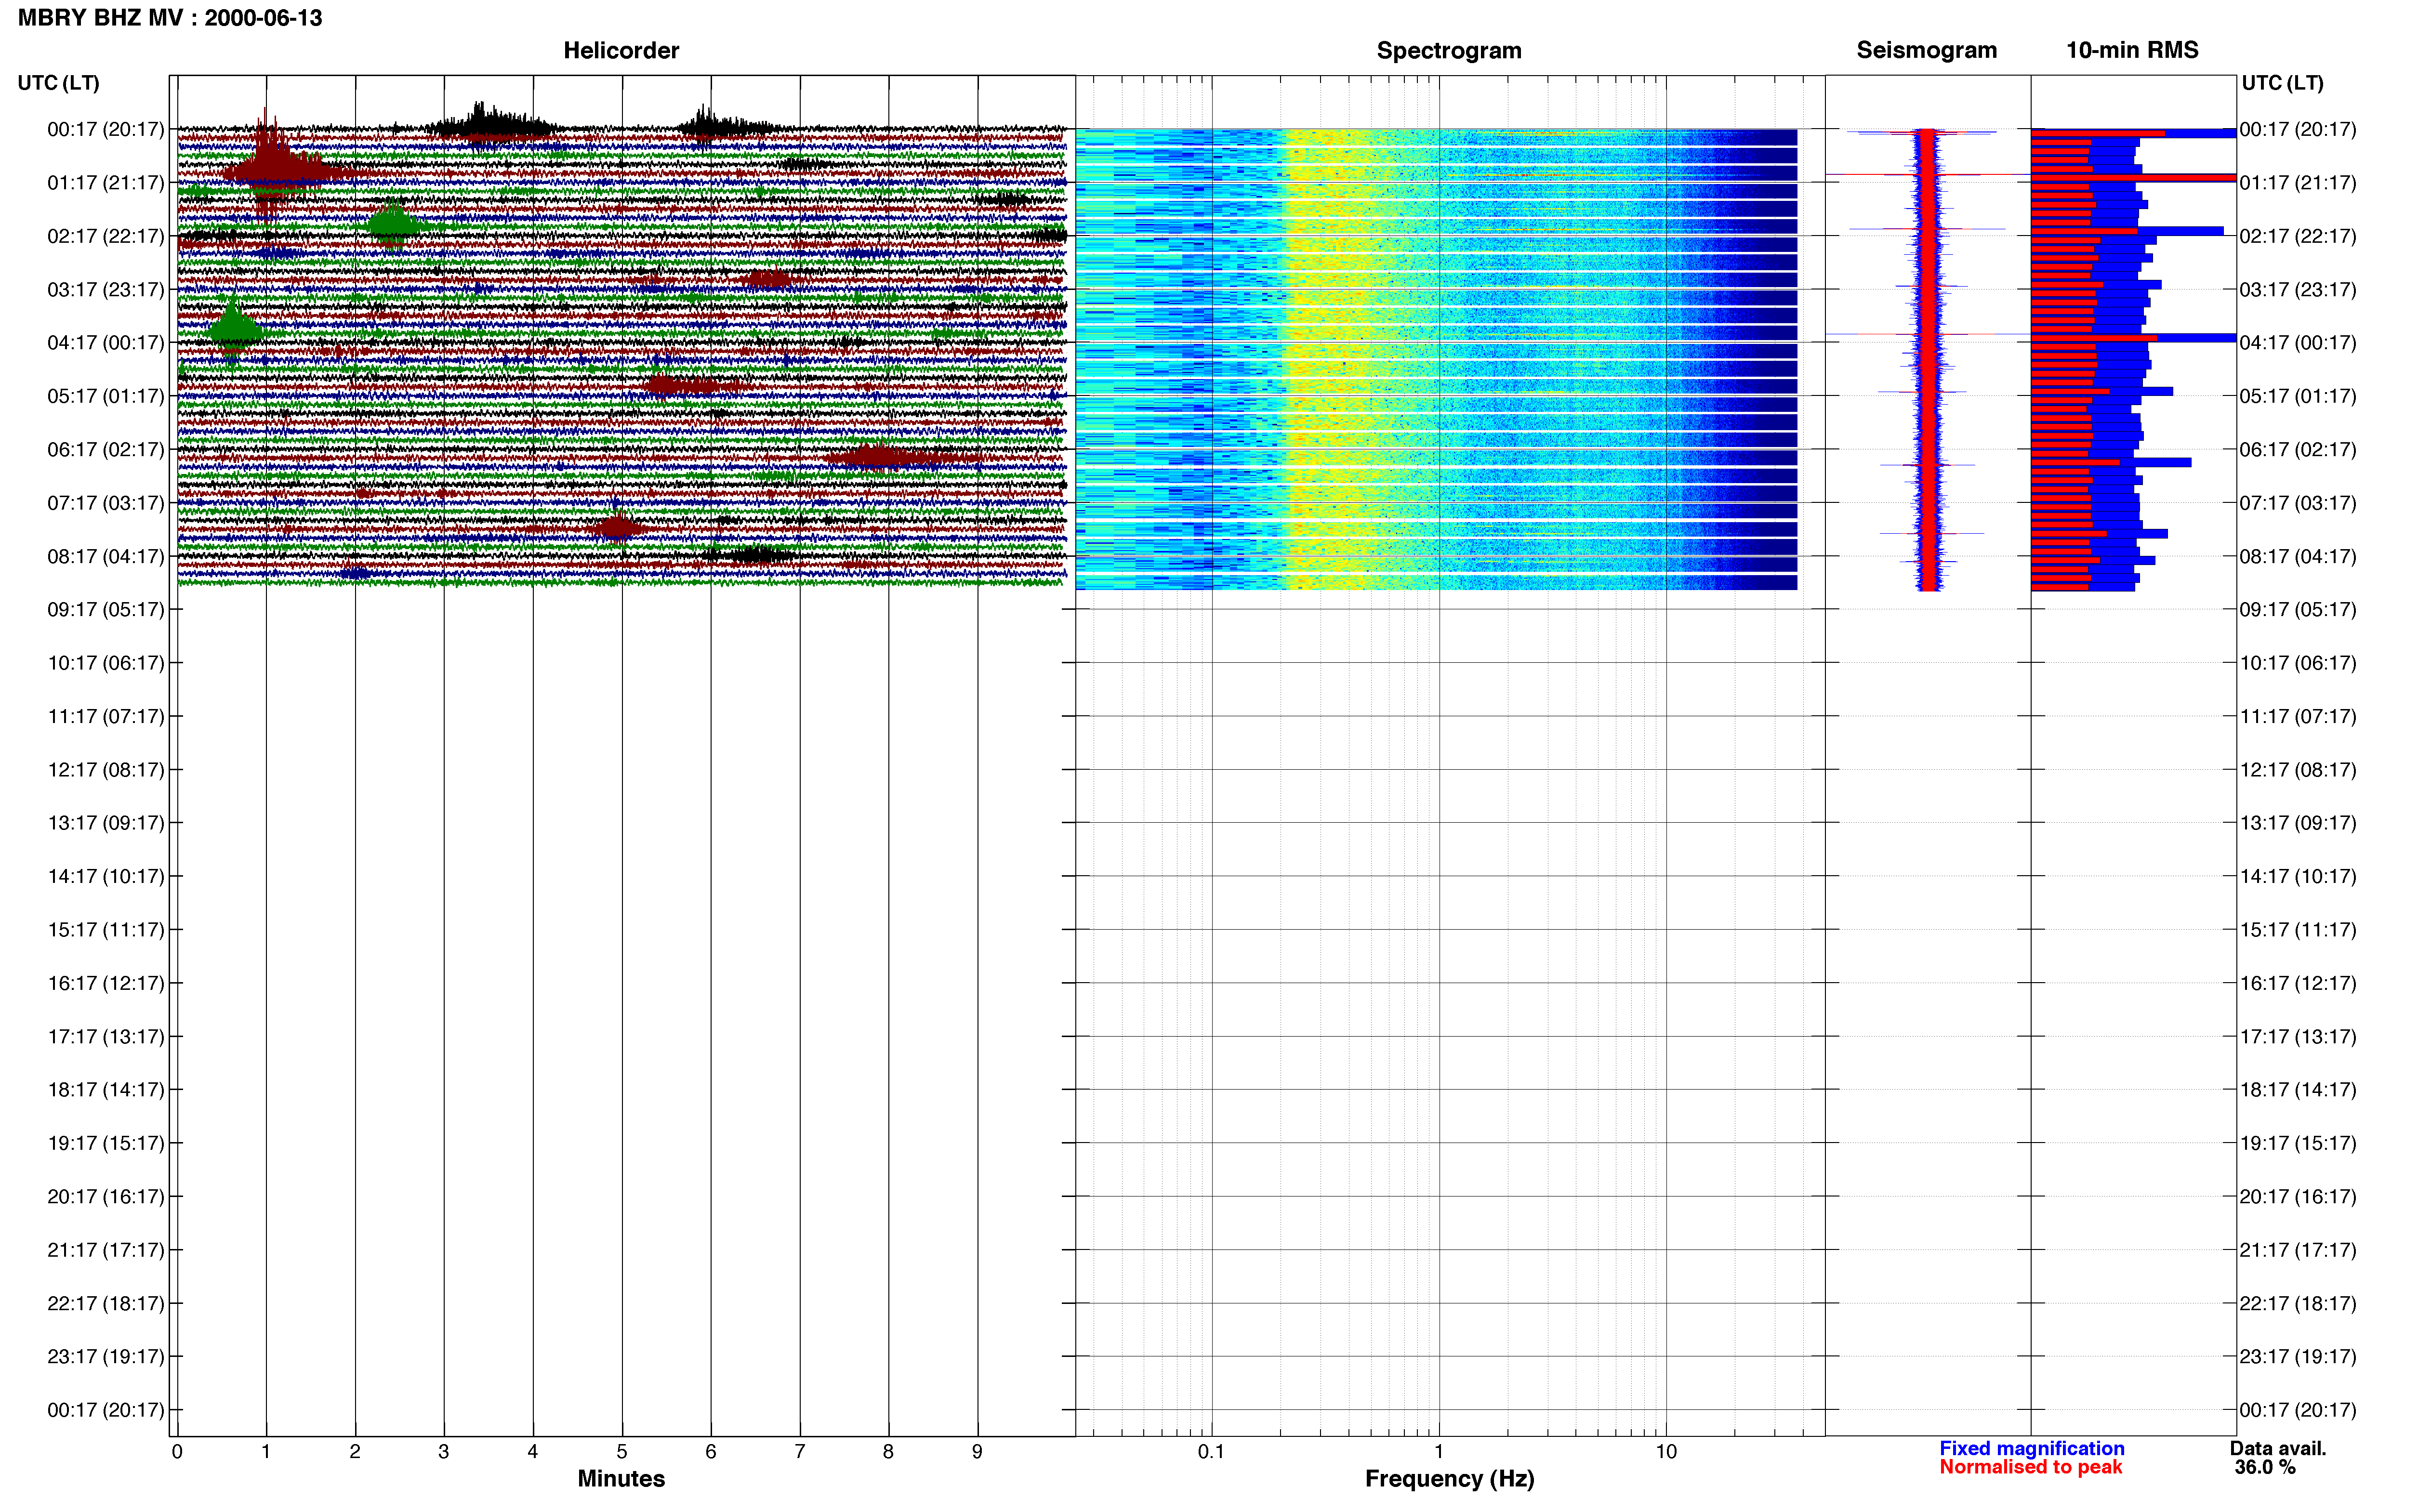
Task: Click the 6 tick on the Minutes axis
Action: pos(711,1451)
